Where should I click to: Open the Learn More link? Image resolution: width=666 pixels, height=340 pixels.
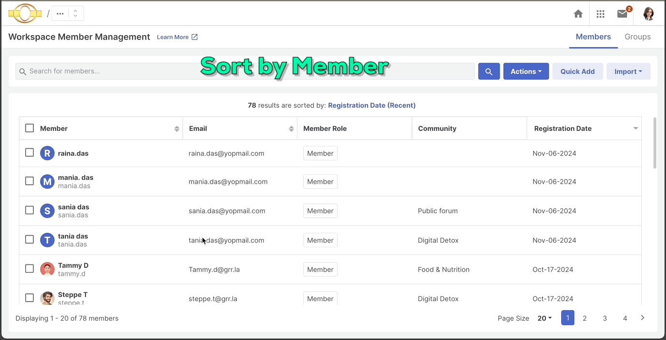[177, 37]
